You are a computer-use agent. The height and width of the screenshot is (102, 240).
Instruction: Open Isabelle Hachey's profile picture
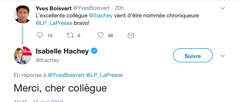point(22,55)
